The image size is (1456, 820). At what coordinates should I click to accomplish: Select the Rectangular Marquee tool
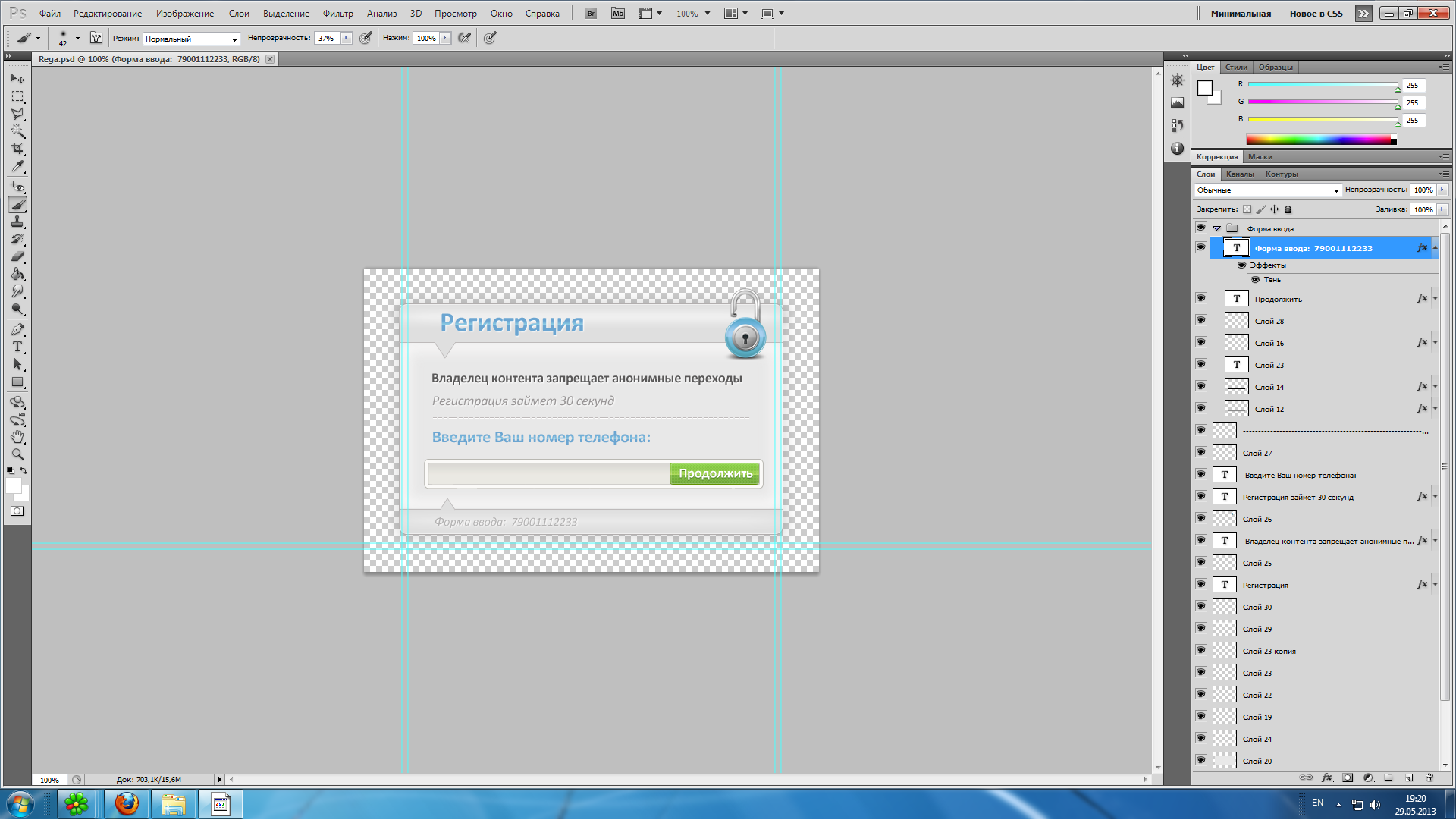pyautogui.click(x=17, y=96)
